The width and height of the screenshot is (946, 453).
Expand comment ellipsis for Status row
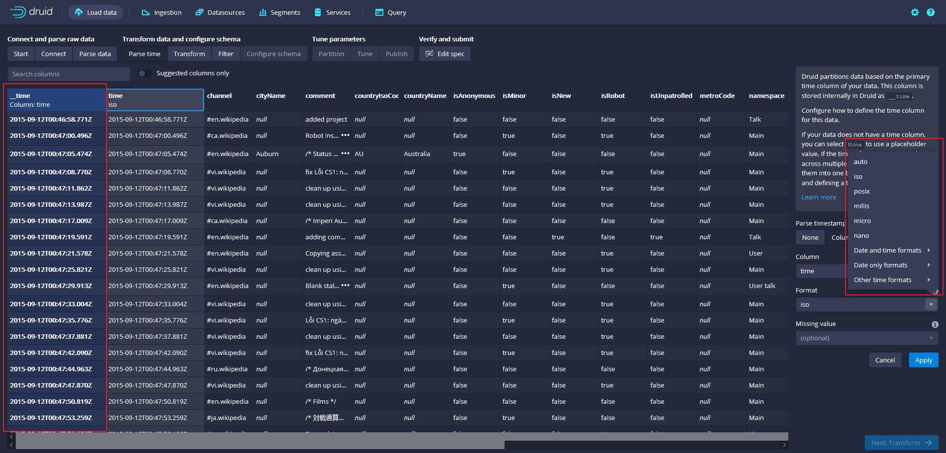pos(345,154)
